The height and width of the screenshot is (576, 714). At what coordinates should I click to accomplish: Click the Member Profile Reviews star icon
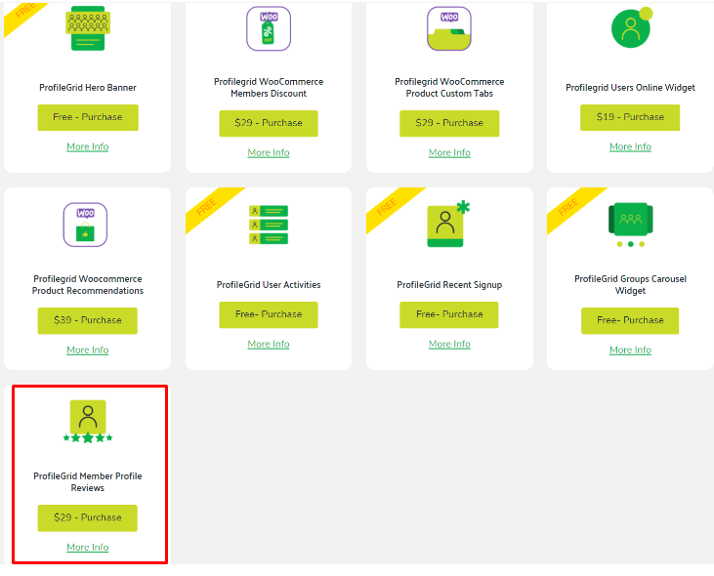pyautogui.click(x=88, y=422)
